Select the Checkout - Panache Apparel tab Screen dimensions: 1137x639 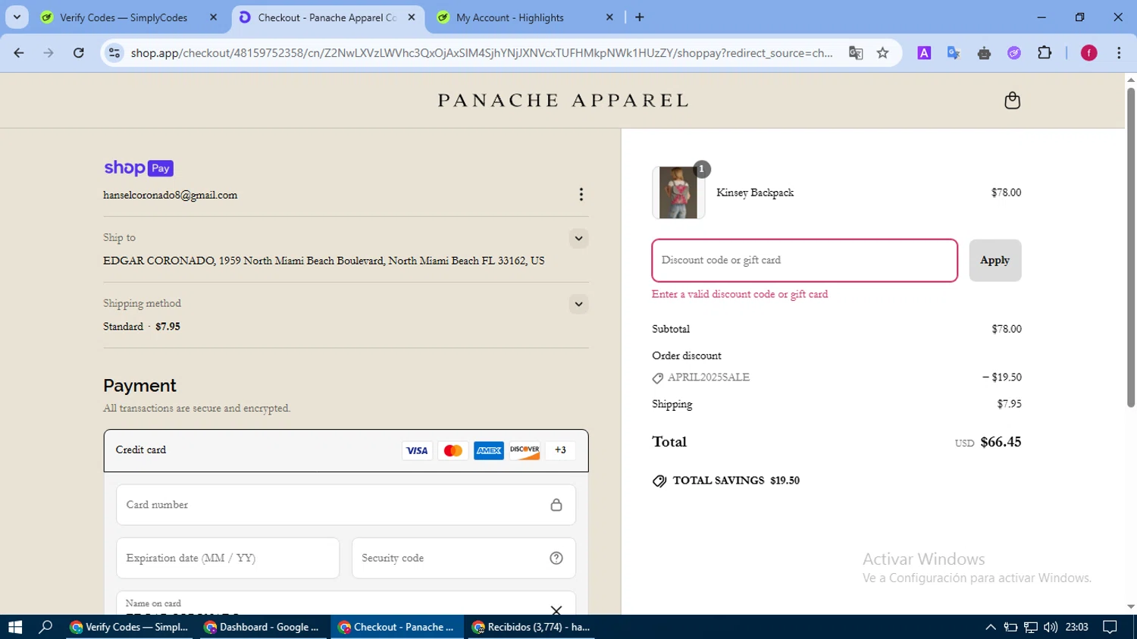327,17
